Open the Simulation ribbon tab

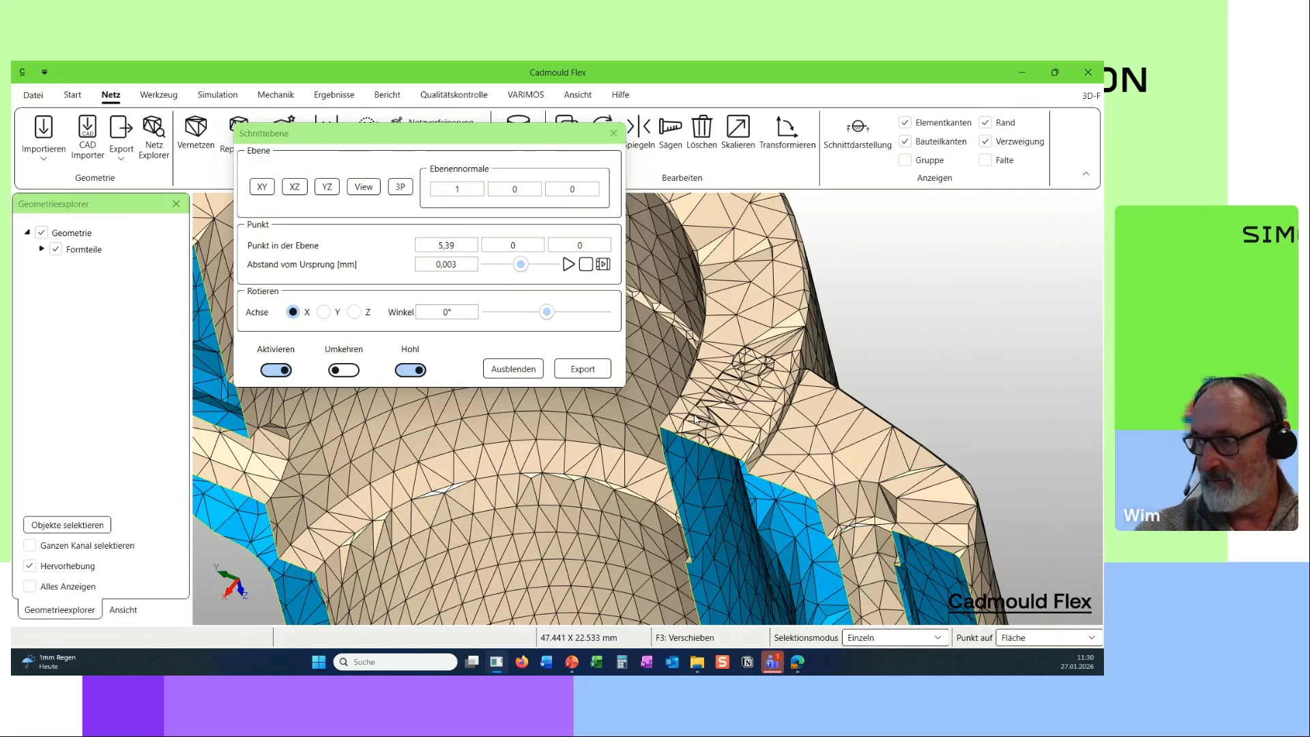point(218,95)
